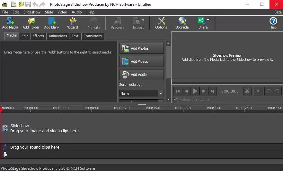Click the Upgrade toolbar icon
Screen dimensions: 283x171
pyautogui.click(x=182, y=23)
